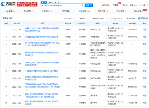Click the blue 天眼一下 search button
The height and width of the screenshot is (108, 149).
[x=89, y=5]
